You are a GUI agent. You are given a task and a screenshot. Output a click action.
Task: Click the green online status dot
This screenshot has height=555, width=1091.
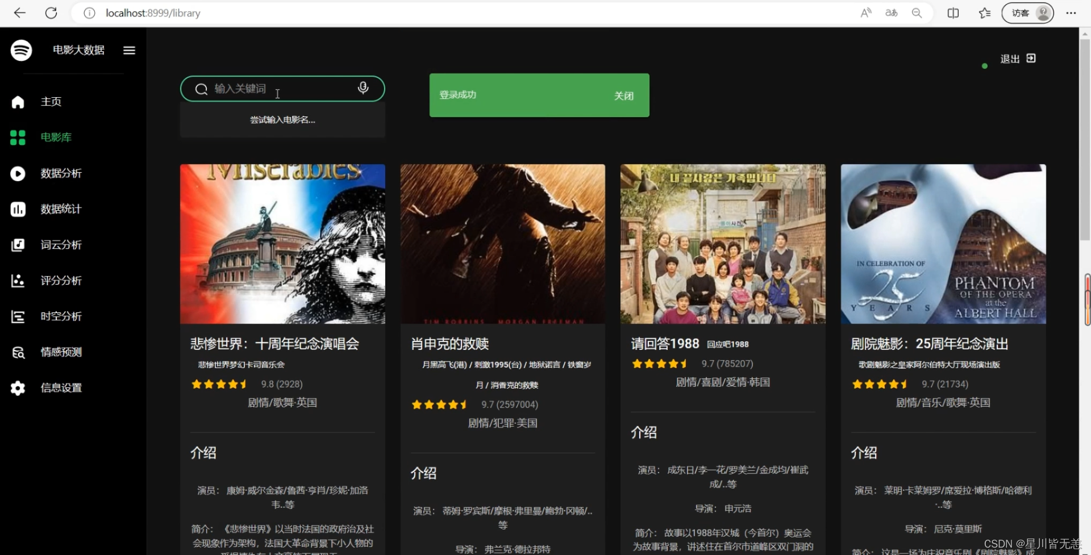984,66
